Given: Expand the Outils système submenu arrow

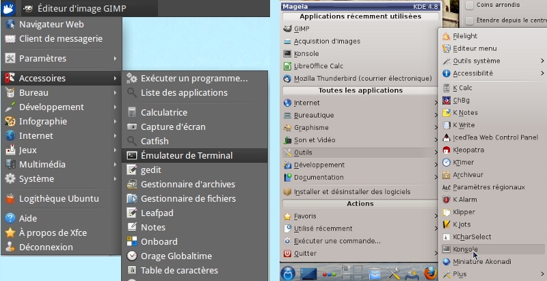Looking at the screenshot, I should point(542,61).
